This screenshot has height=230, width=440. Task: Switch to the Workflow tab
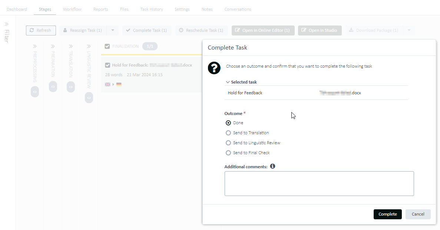pyautogui.click(x=72, y=9)
